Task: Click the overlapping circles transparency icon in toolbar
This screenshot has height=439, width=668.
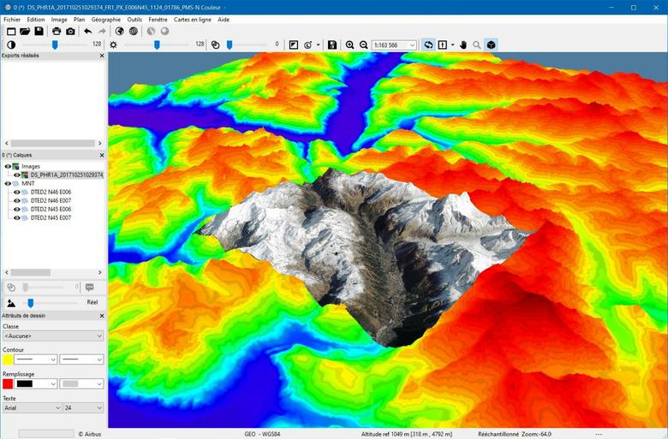Action: tap(215, 44)
